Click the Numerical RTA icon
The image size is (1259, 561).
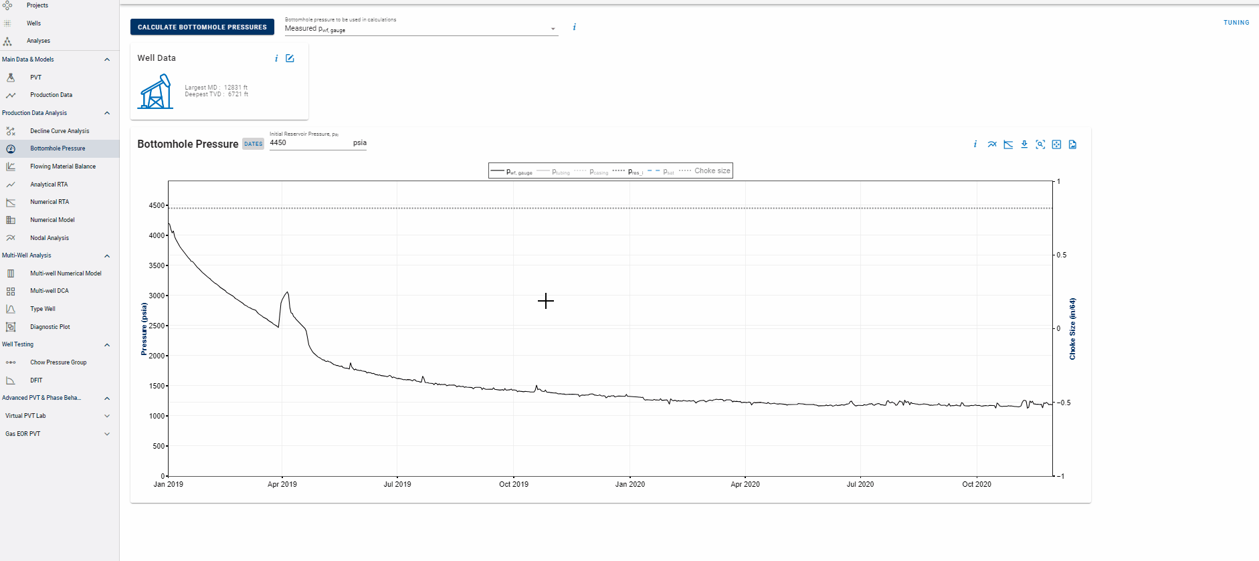11,202
